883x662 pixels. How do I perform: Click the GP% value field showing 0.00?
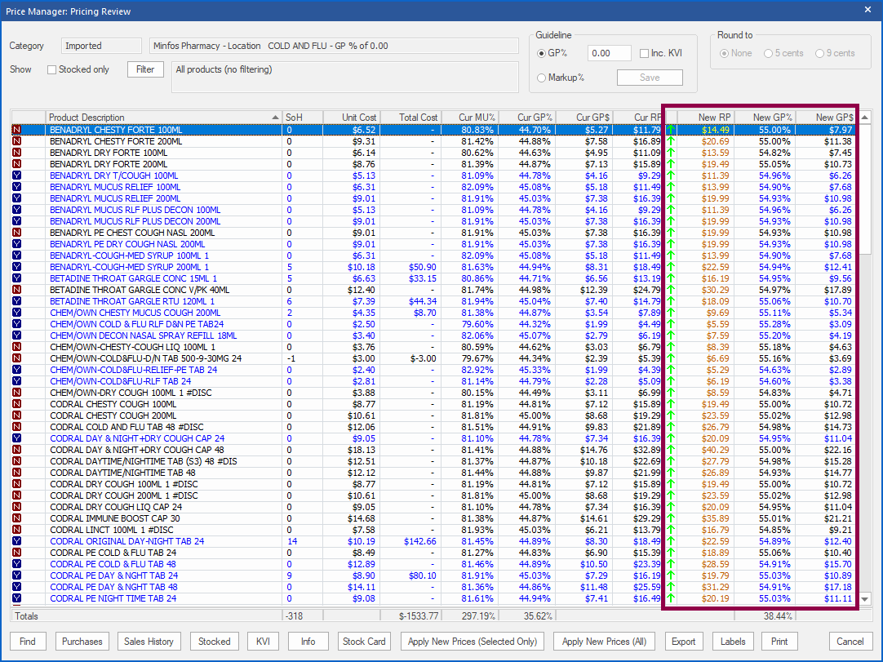[x=608, y=53]
